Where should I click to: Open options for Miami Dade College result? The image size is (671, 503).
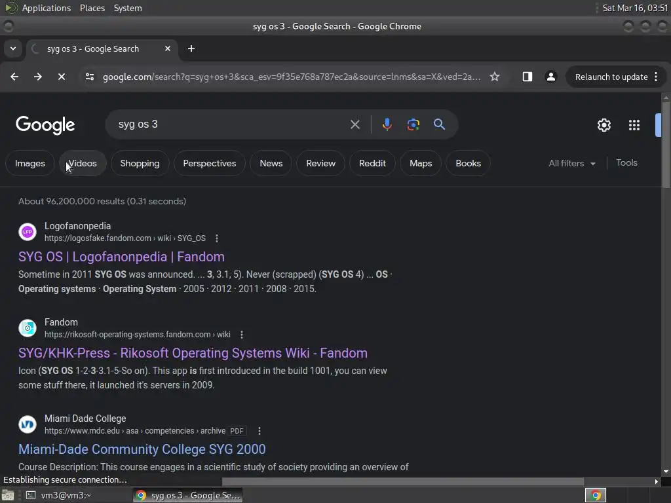(259, 431)
